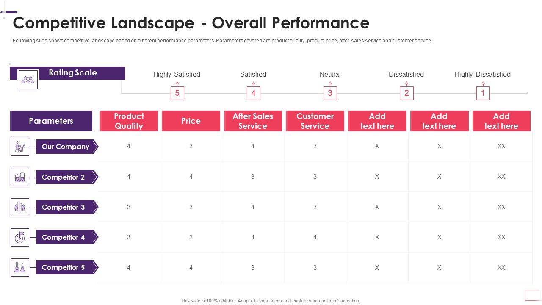Click the Rating Scale title banner
The height and width of the screenshot is (305, 542).
(73, 73)
